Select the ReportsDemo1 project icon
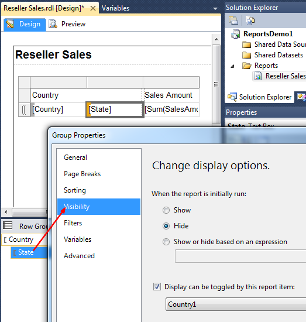 coord(235,34)
